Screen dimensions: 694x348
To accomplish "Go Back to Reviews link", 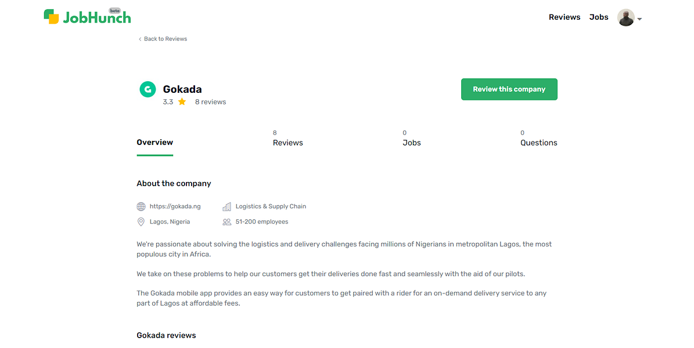I will pyautogui.click(x=166, y=39).
